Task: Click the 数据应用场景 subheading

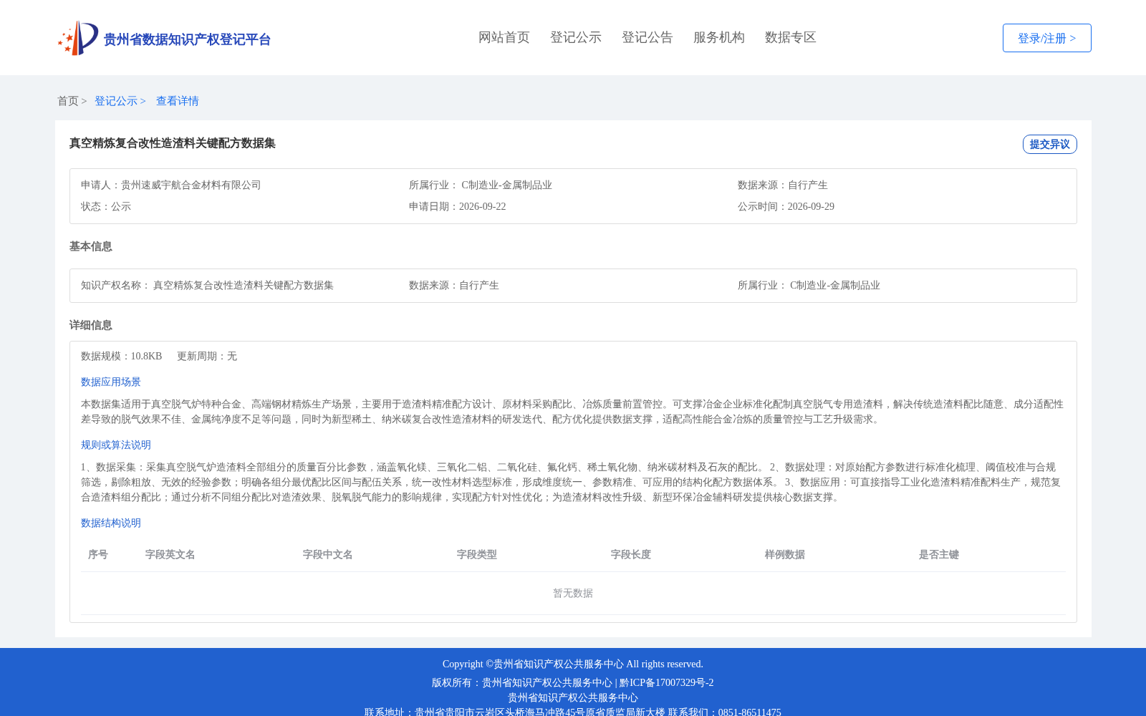Action: (111, 382)
